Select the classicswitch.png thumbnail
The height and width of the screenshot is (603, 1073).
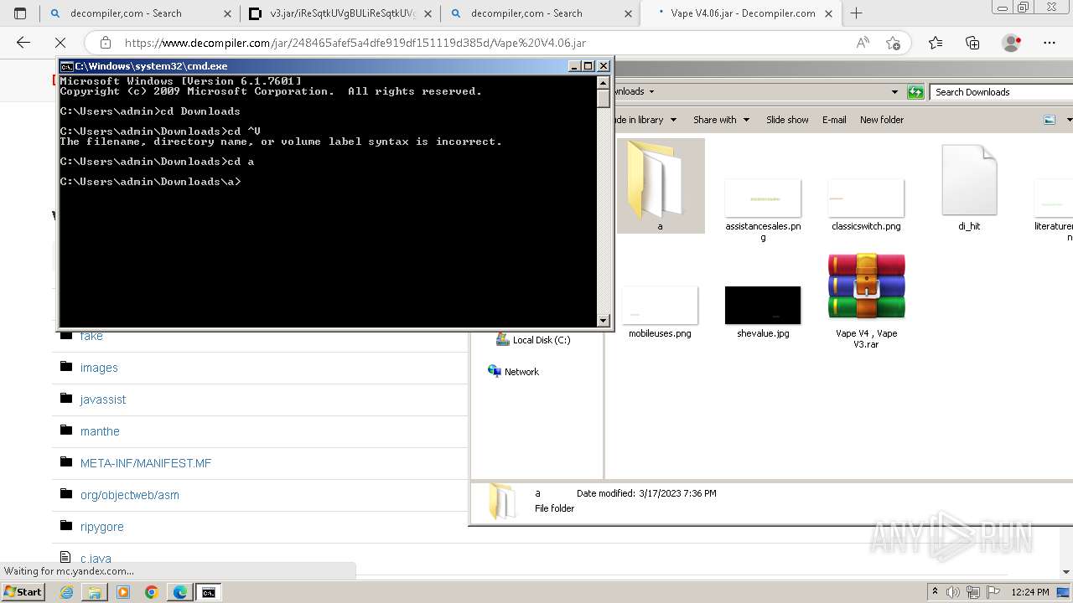tap(866, 199)
